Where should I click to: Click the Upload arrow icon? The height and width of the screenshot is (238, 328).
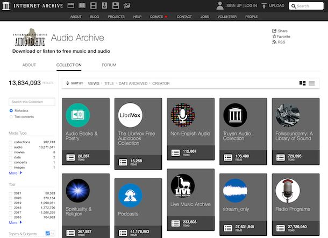pyautogui.click(x=264, y=6)
